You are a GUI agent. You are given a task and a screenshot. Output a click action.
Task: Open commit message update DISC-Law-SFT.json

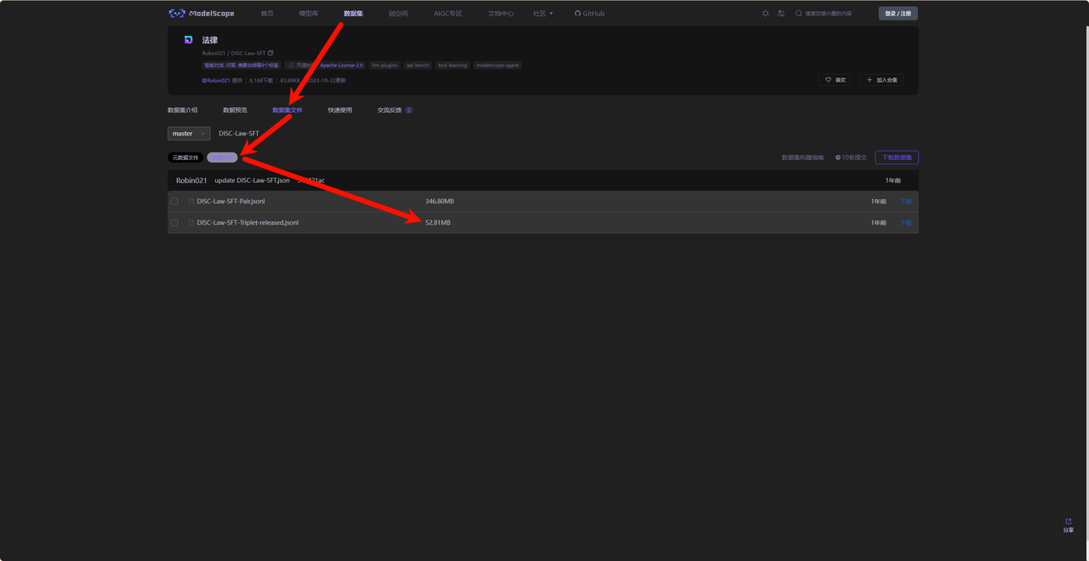pyautogui.click(x=252, y=180)
